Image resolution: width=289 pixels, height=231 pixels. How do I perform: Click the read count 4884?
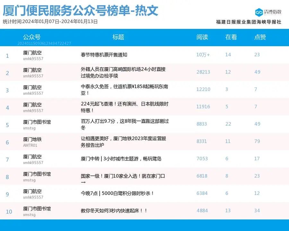[202, 210]
